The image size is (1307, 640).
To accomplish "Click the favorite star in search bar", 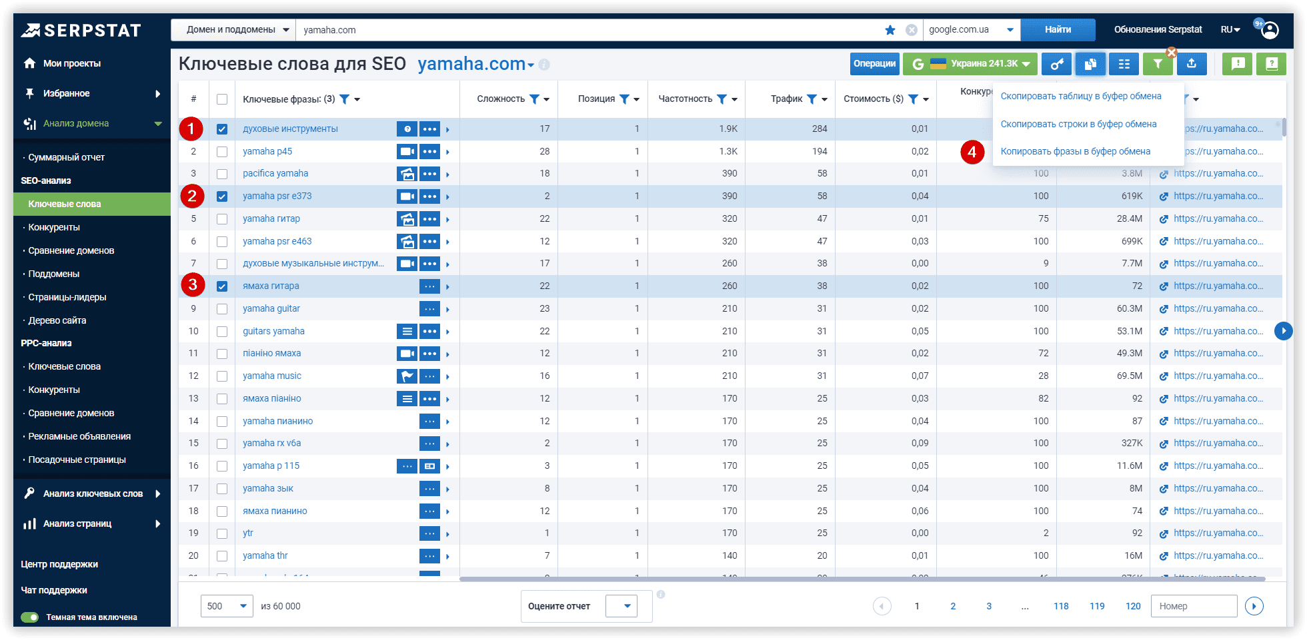I will point(890,30).
